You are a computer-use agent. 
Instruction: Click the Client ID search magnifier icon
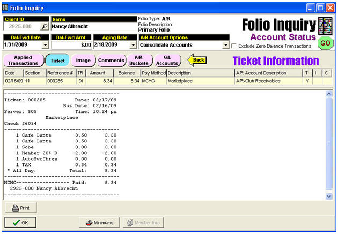click(44, 26)
